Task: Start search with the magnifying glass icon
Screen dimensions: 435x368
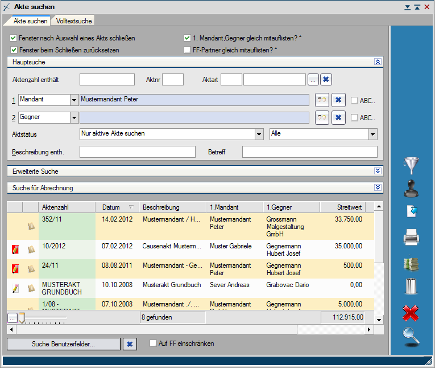Action: (411, 337)
